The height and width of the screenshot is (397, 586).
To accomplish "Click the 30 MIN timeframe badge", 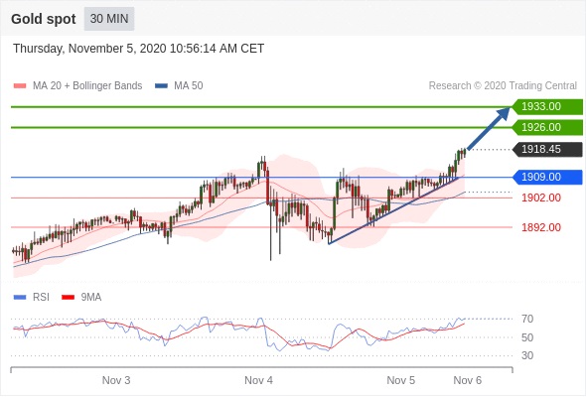I will click(x=109, y=19).
